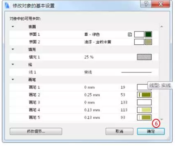Click light yellow pen swatch of 画笔 4
This screenshot has width=175, height=146.
pyautogui.click(x=144, y=110)
